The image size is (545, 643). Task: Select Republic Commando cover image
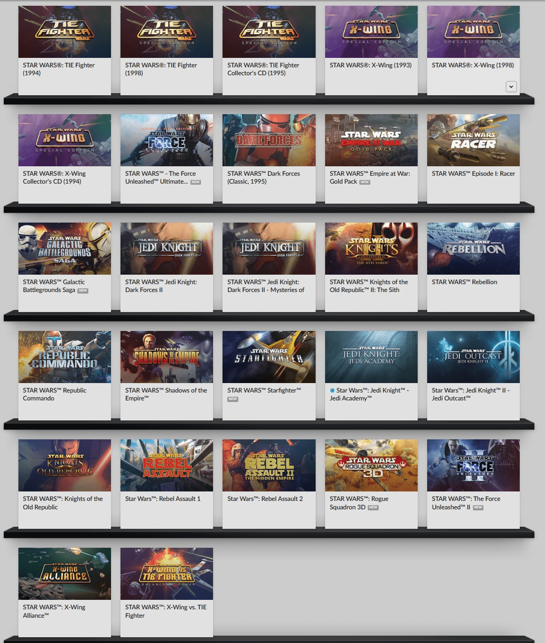65,357
